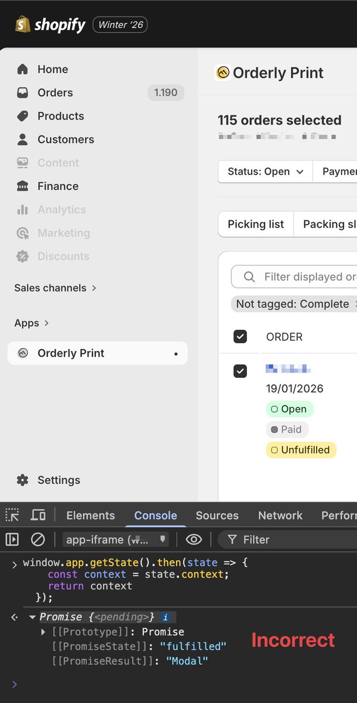Collapse the Promise result object
The image size is (357, 703).
[33, 617]
